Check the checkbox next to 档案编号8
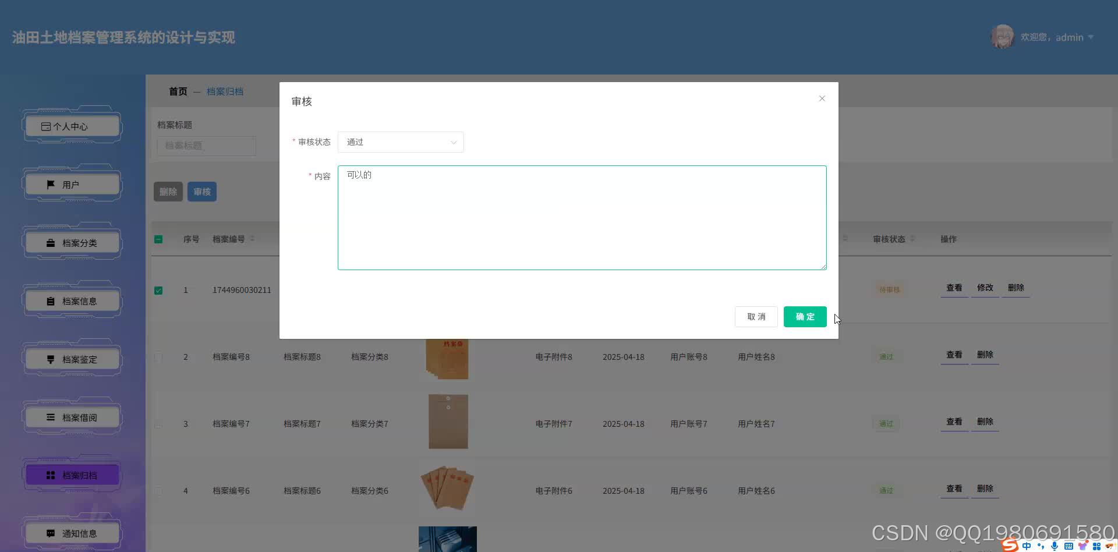The width and height of the screenshot is (1118, 552). click(x=158, y=357)
